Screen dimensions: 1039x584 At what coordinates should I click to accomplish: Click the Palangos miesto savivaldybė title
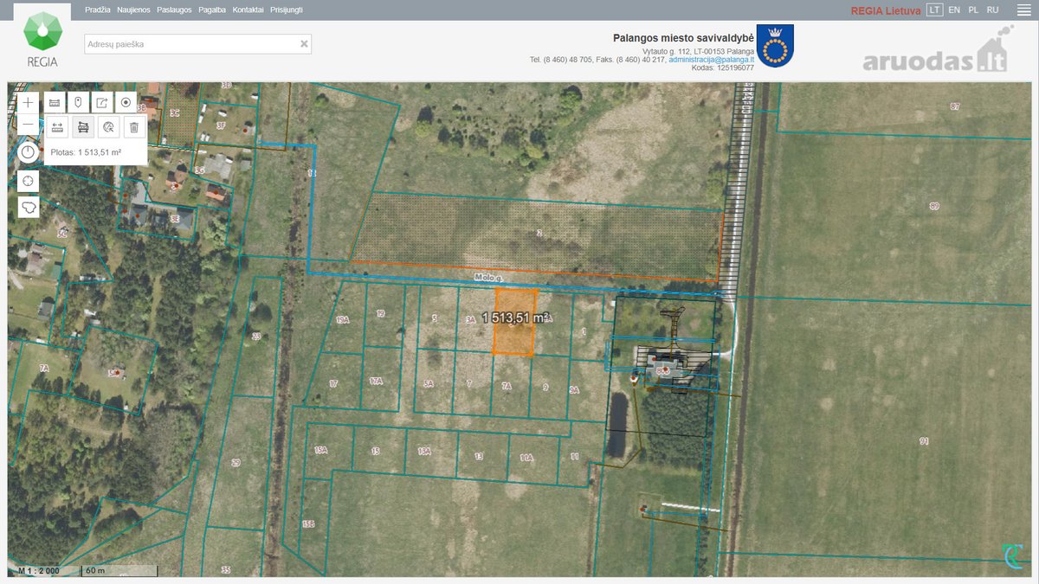(683, 37)
